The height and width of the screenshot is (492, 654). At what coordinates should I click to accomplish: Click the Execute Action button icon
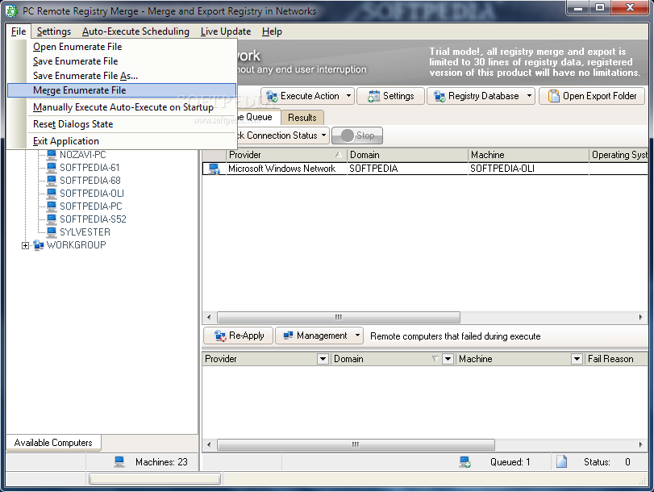pyautogui.click(x=272, y=97)
